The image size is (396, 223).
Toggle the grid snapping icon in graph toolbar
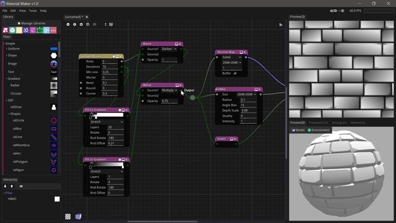pyautogui.click(x=88, y=24)
